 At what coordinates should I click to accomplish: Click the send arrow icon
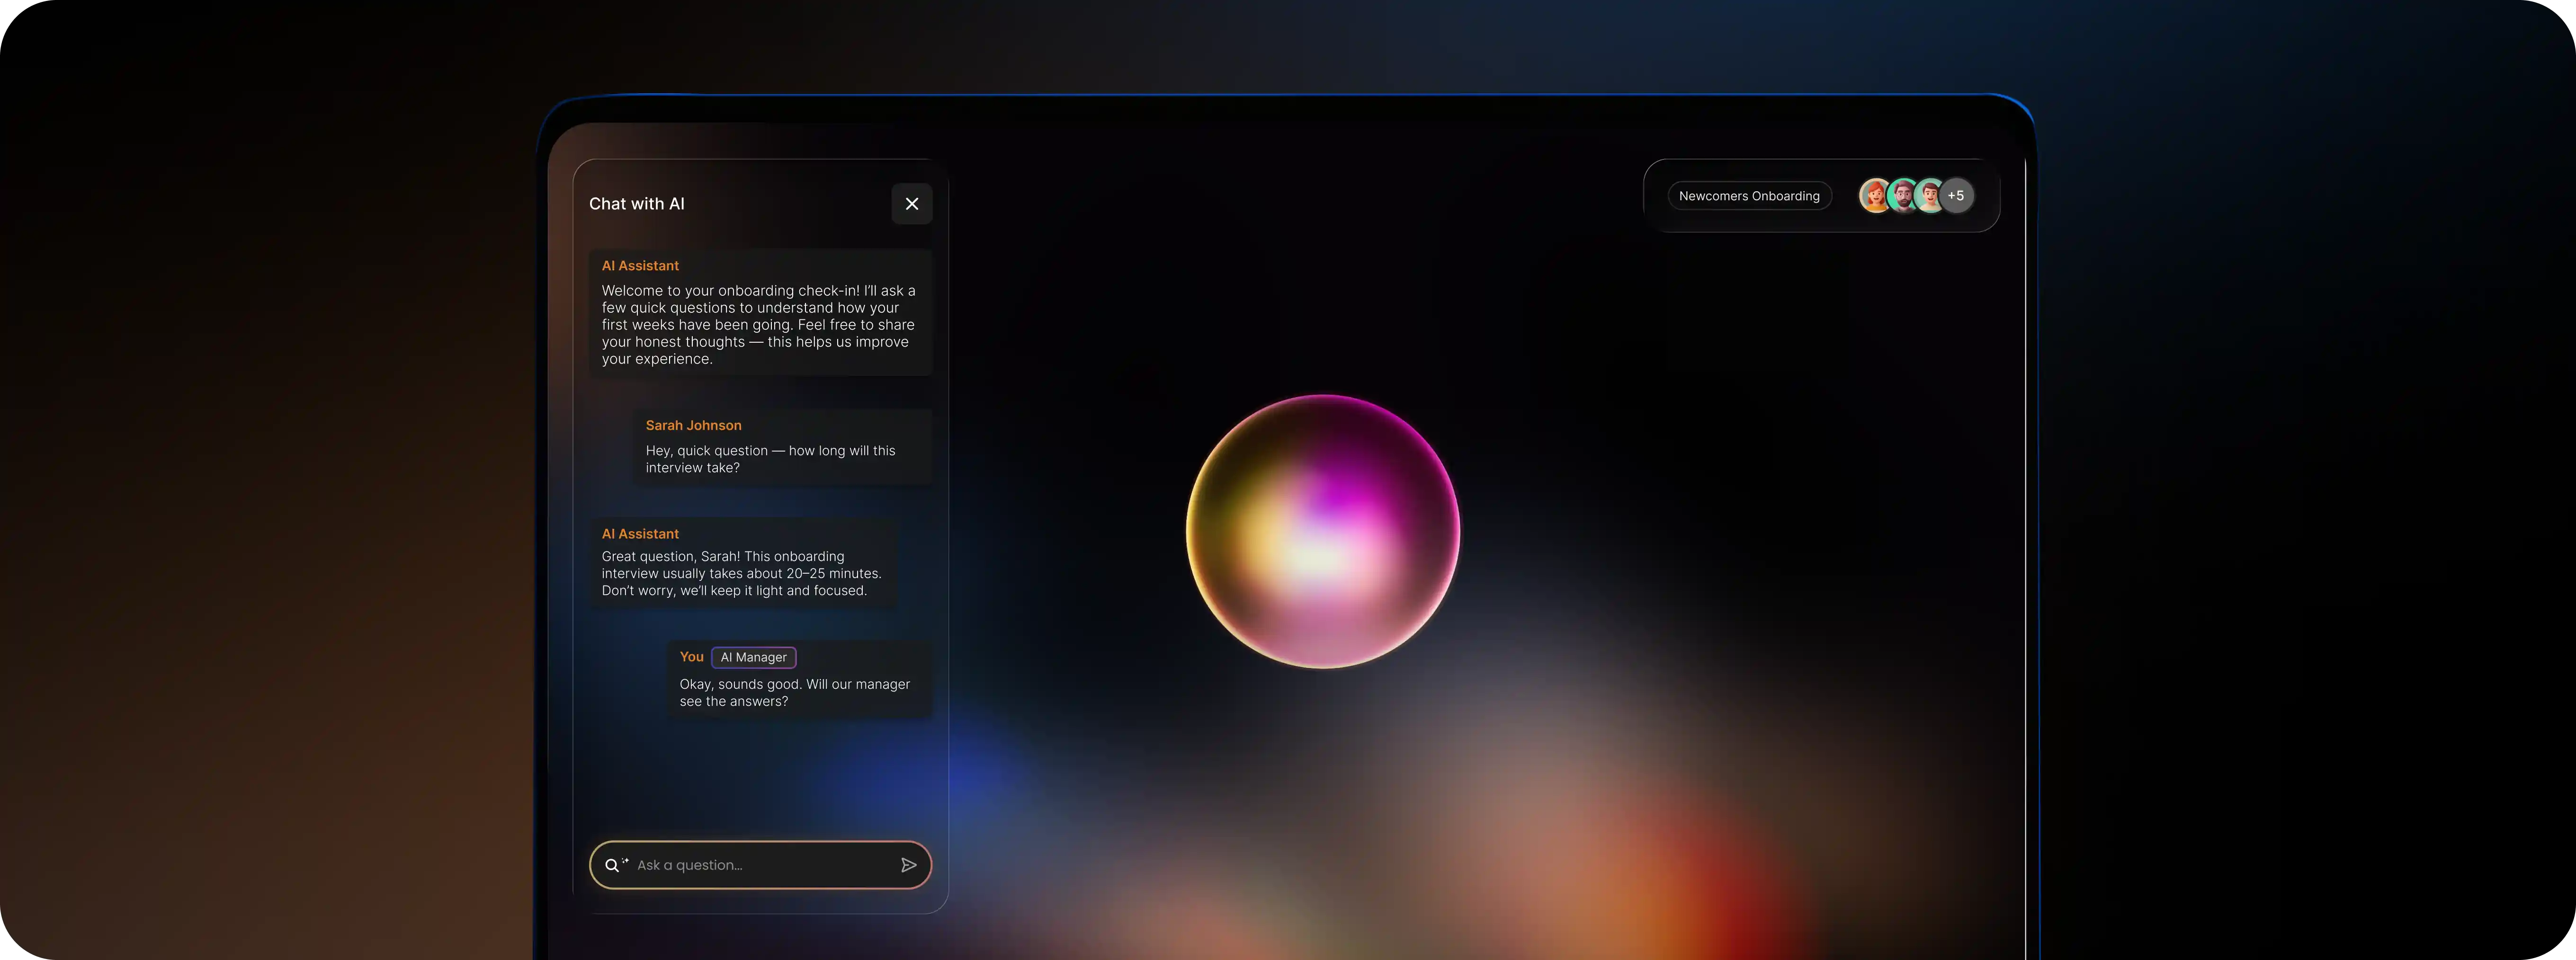click(908, 865)
